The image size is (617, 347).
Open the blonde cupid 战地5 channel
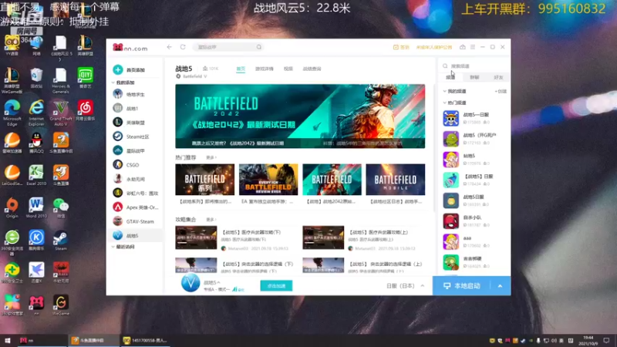(474, 160)
